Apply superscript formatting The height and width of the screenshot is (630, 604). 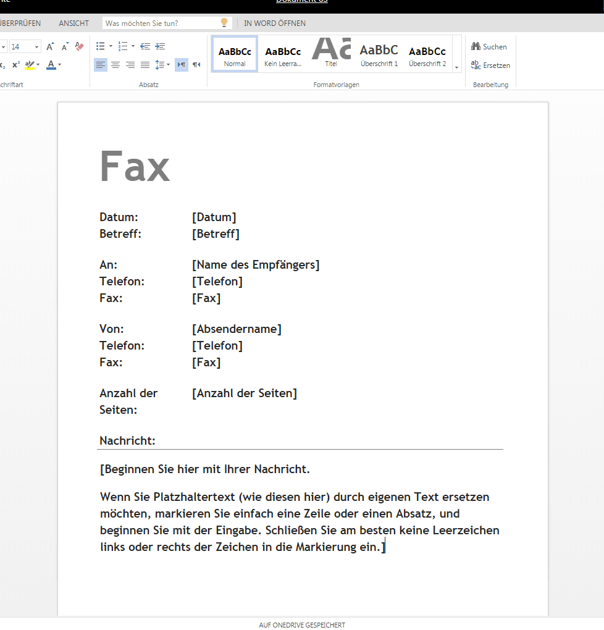pos(16,65)
